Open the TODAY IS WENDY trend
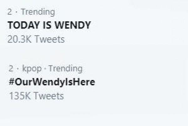 49,26
